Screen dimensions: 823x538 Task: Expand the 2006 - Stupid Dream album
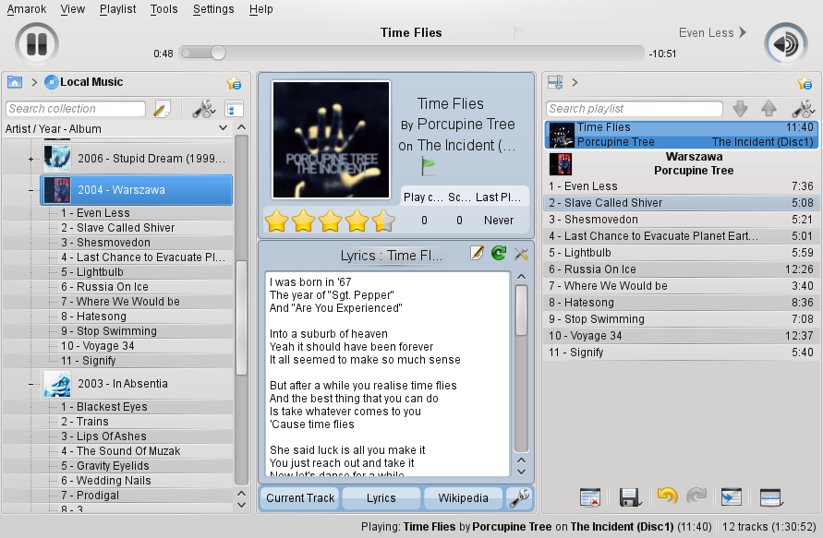click(x=31, y=159)
